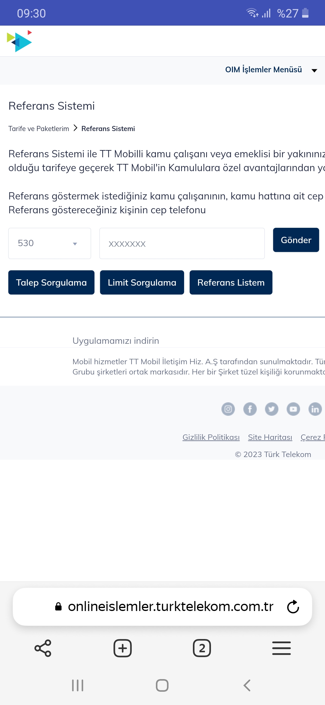Open the Instagram social icon
Screen dimensions: 325x705
[228, 409]
